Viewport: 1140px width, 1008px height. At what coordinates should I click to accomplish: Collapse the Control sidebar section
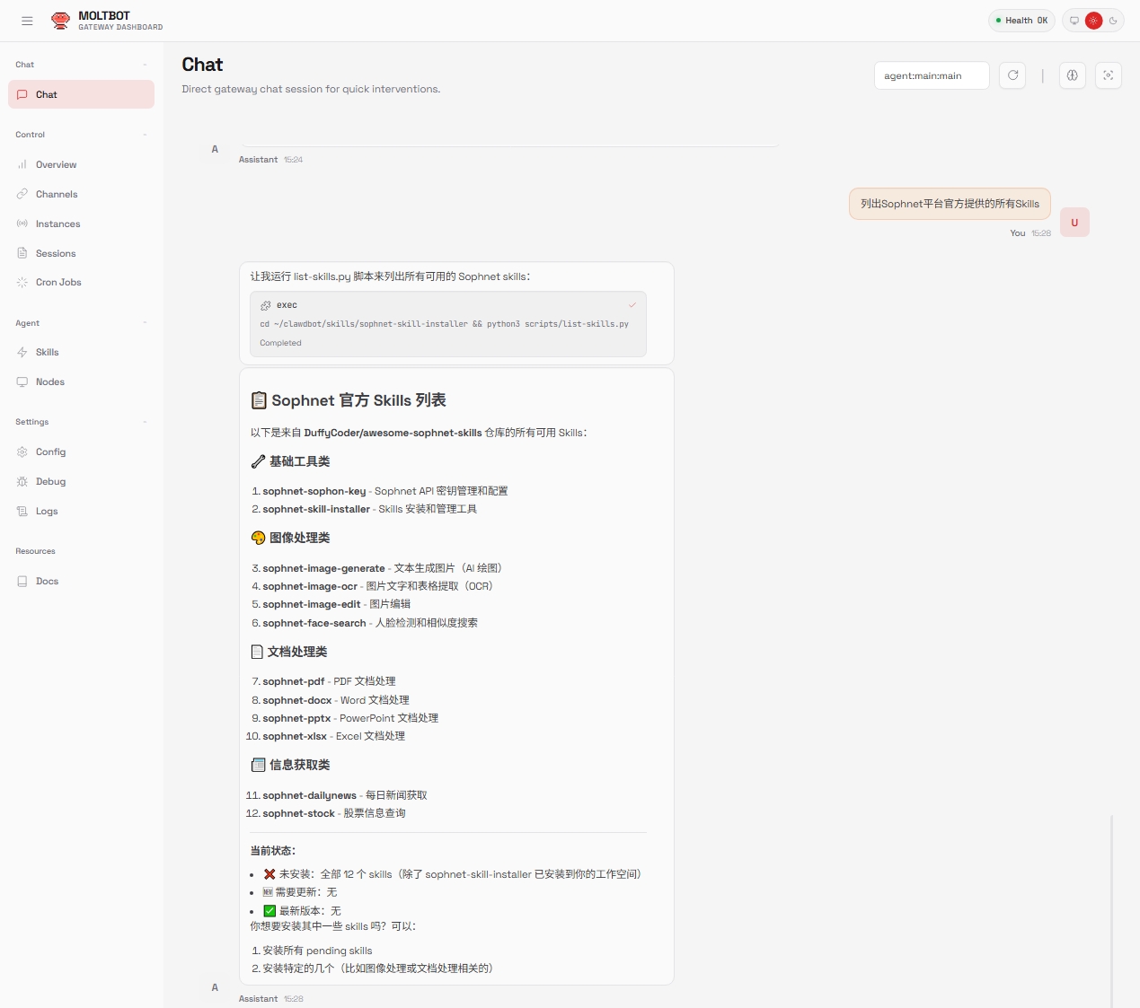[x=145, y=135]
